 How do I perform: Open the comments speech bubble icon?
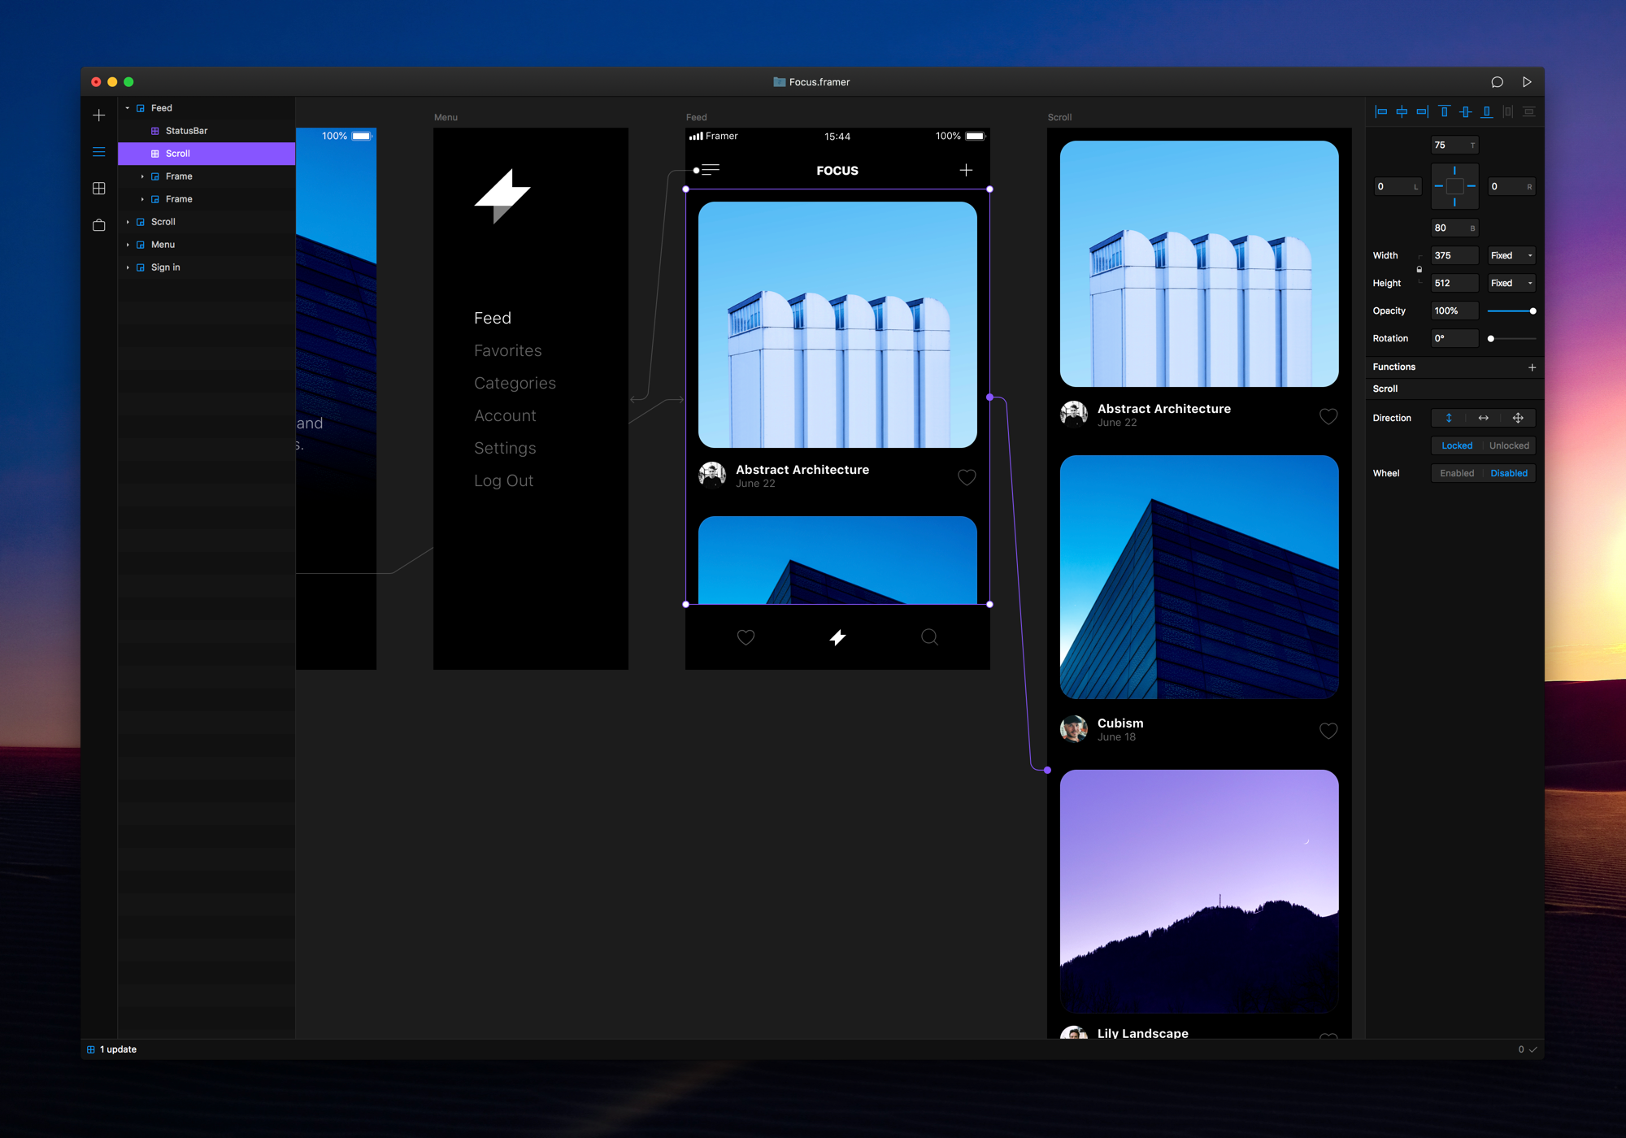coord(1497,82)
